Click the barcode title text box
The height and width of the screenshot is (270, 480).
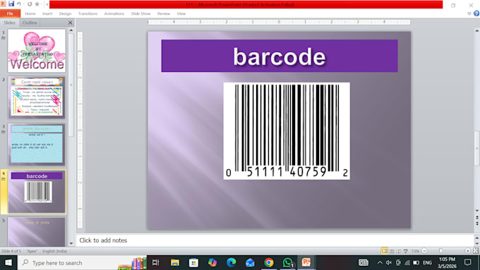pos(280,56)
